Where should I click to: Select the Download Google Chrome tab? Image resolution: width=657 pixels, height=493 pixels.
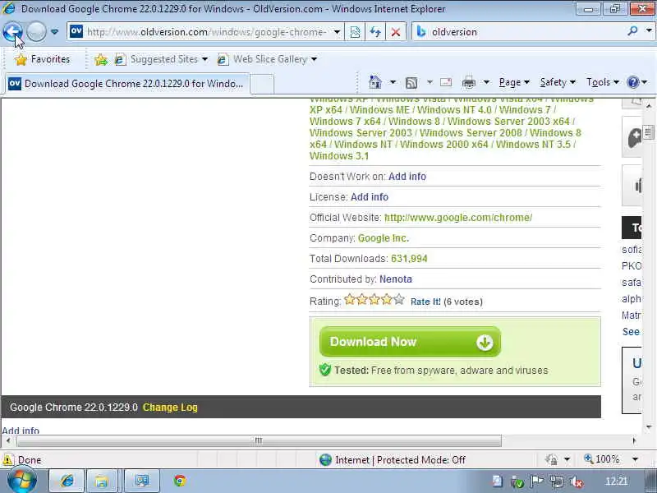[127, 84]
